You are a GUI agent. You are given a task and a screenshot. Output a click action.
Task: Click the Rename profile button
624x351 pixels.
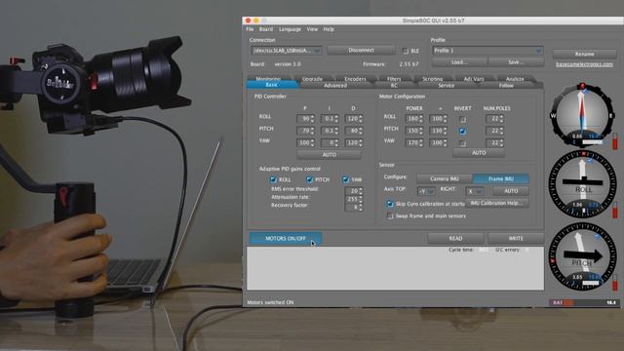[584, 54]
